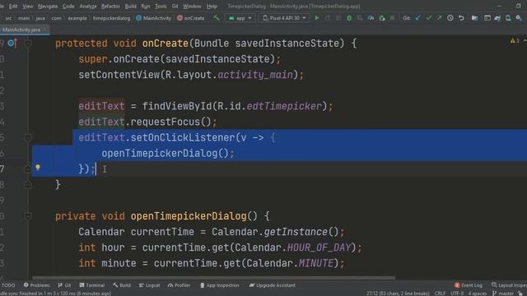527x296 pixels.
Task: Click the timepickerdialog breadcrumb
Action: click(x=111, y=18)
